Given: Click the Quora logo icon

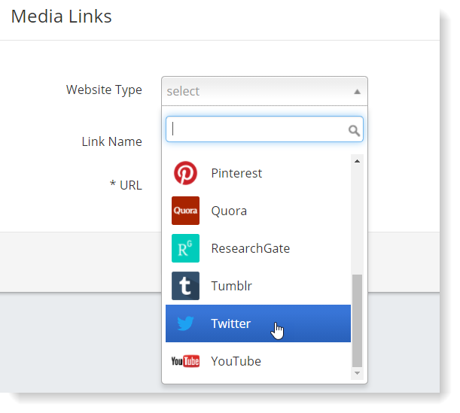Looking at the screenshot, I should point(185,211).
